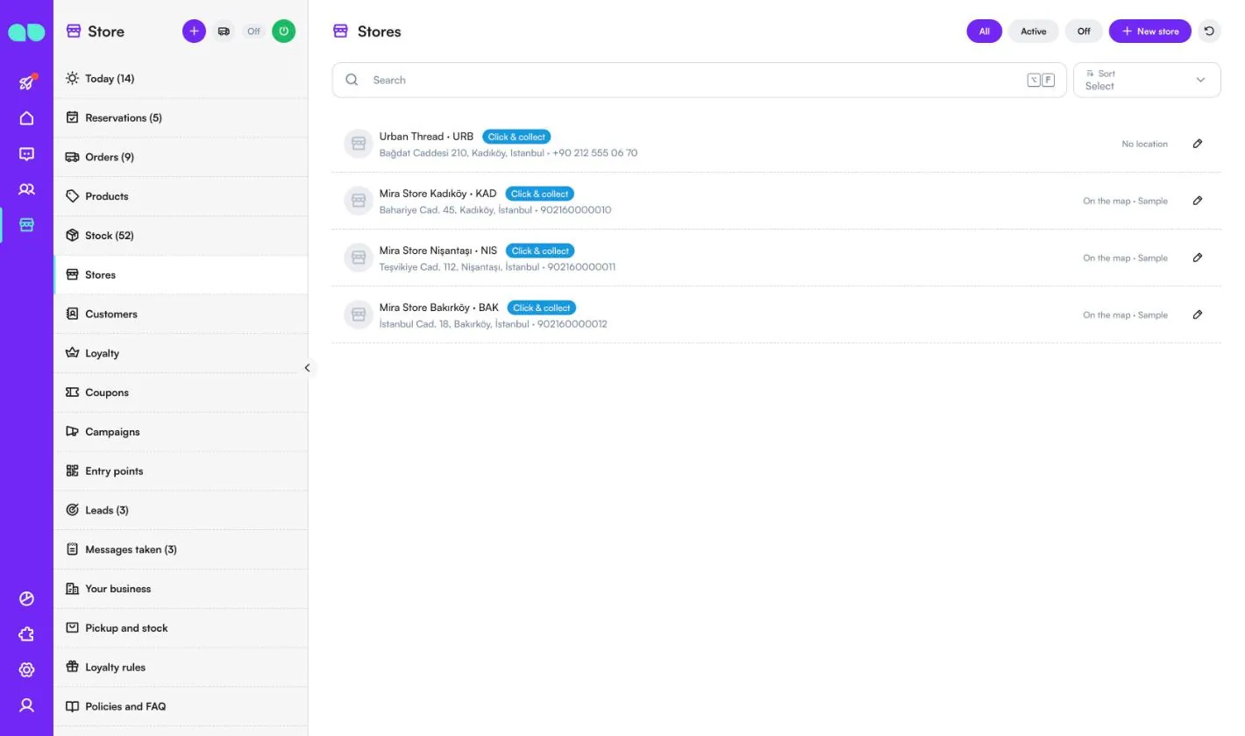Show All stores filter

pos(984,32)
